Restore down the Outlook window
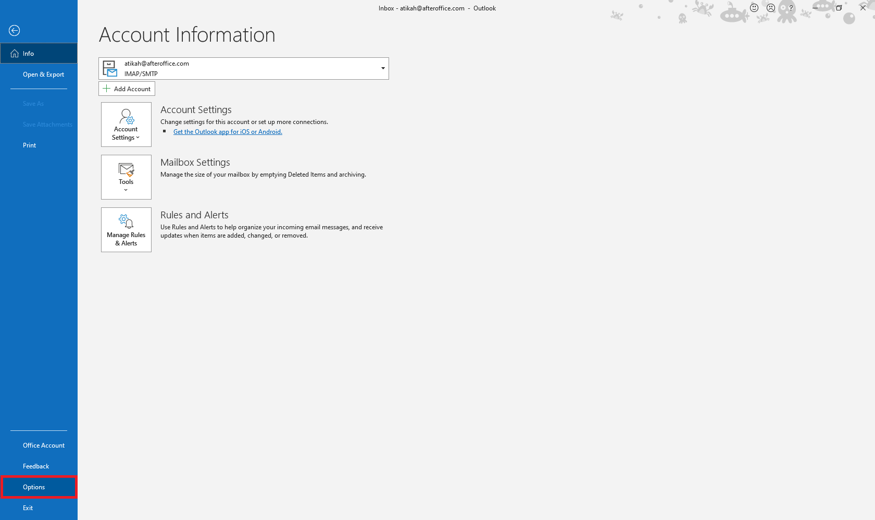Viewport: 875px width, 520px height. click(x=839, y=8)
